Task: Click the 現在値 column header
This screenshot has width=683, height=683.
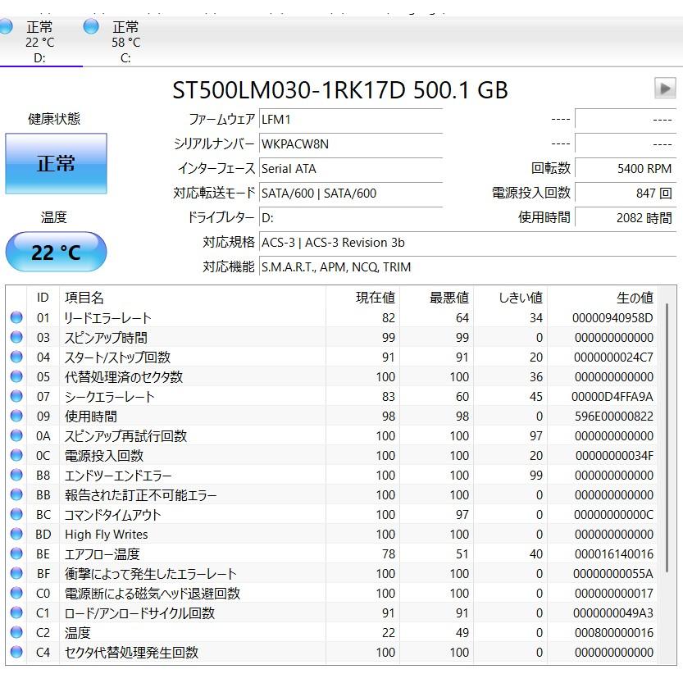Action: click(363, 298)
